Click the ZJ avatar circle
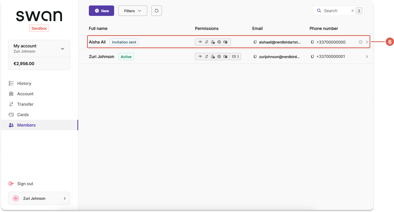 pyautogui.click(x=16, y=198)
